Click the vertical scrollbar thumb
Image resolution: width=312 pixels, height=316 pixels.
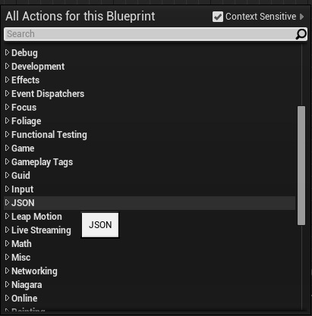pyautogui.click(x=301, y=165)
